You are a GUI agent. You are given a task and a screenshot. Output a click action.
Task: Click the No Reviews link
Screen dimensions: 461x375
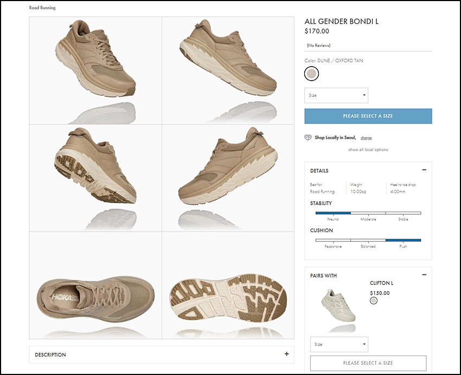coord(318,45)
